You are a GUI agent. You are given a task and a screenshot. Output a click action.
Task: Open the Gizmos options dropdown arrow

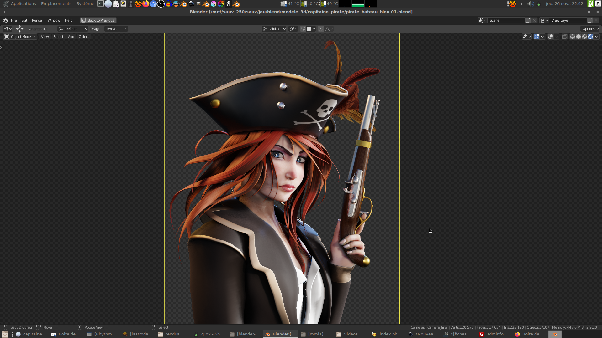point(542,37)
